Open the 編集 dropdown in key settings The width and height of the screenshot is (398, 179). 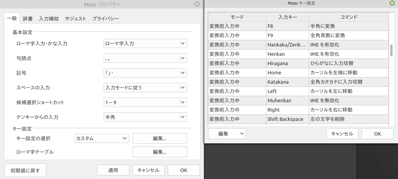point(227,134)
